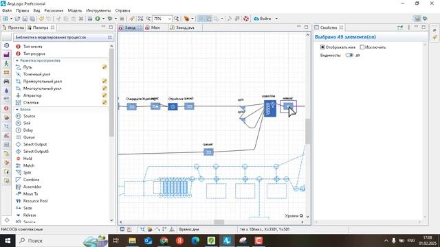
Task: Select Source block in palette
Action: tap(29, 116)
